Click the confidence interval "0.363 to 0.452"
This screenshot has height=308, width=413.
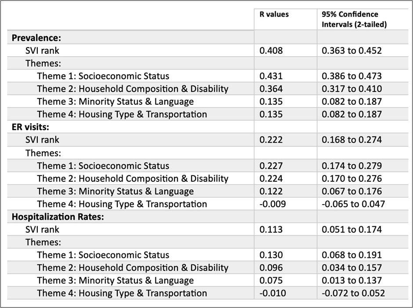[351, 51]
